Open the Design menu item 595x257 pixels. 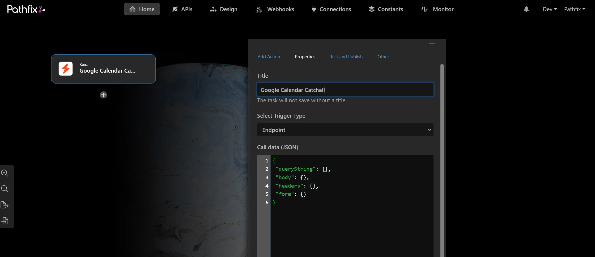point(224,9)
